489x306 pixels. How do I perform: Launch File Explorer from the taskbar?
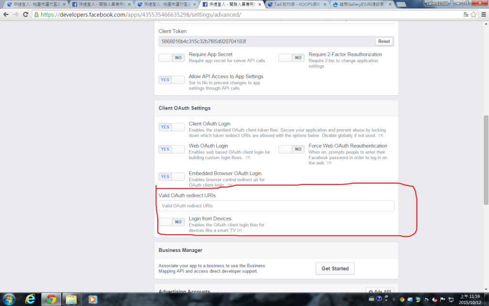71,299
